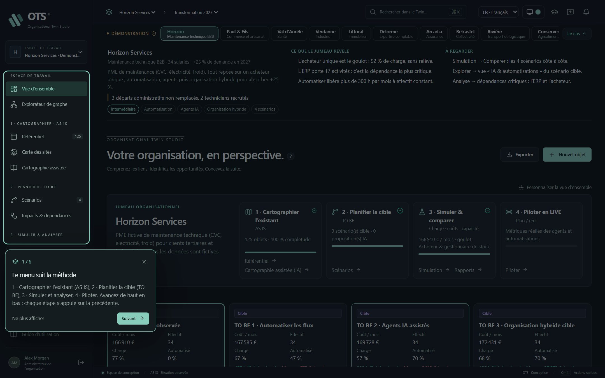Click the Carte des sites globe icon

point(14,152)
